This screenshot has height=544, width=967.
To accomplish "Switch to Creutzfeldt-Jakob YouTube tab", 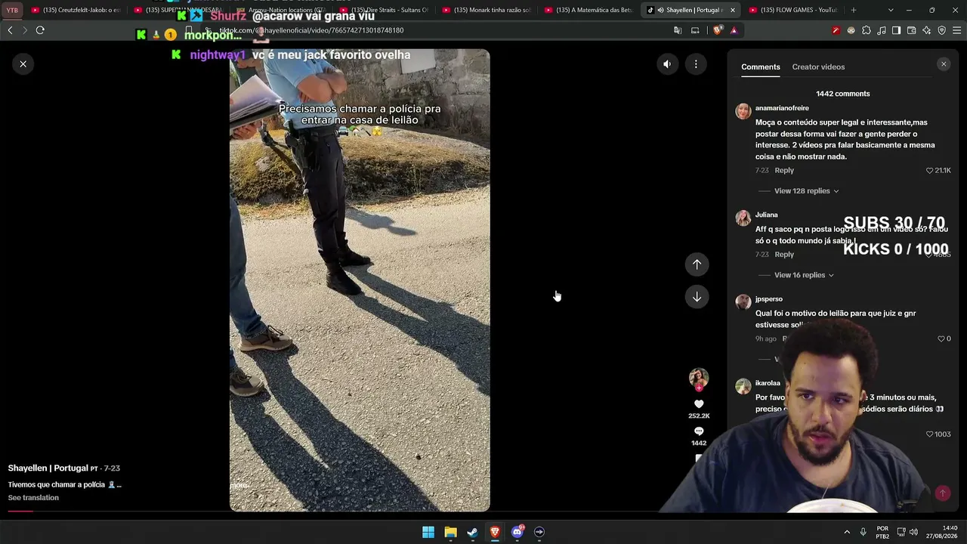I will pos(76,10).
